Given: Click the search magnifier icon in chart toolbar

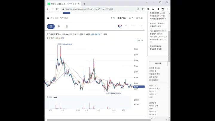Looking at the screenshot, I should tap(48, 18).
